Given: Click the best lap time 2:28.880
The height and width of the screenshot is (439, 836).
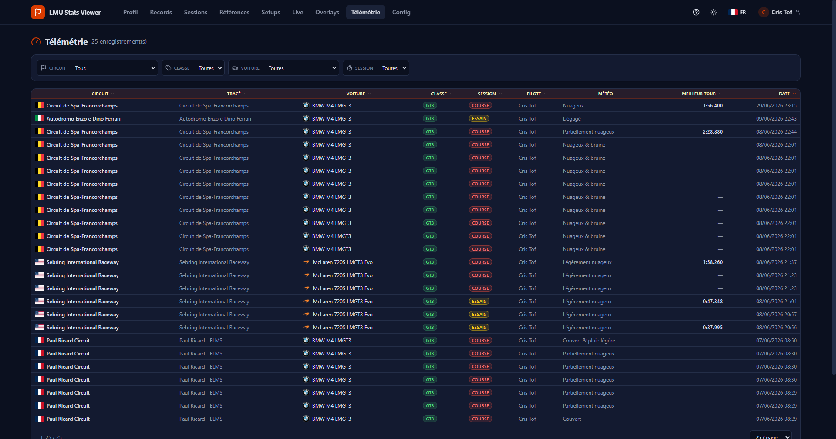Looking at the screenshot, I should tap(713, 132).
